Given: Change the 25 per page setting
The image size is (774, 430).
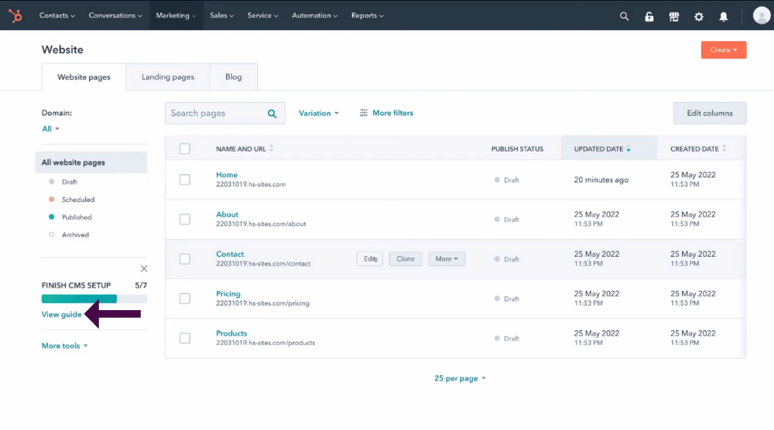Looking at the screenshot, I should tap(460, 378).
